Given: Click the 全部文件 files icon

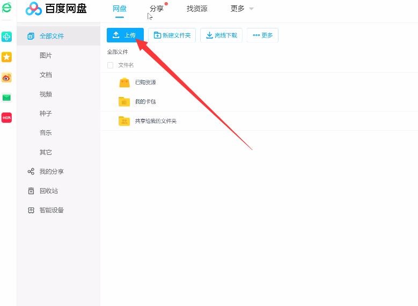Looking at the screenshot, I should (31, 36).
